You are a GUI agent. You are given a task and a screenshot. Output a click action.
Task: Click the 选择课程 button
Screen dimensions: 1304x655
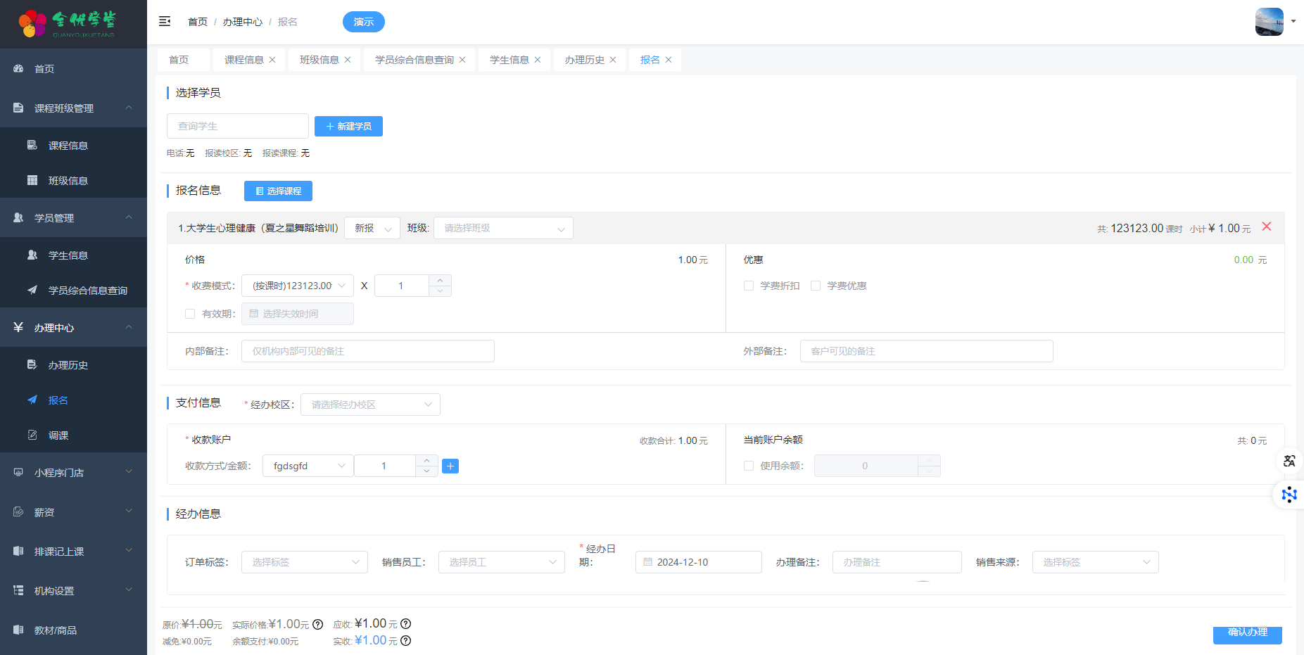coord(278,191)
